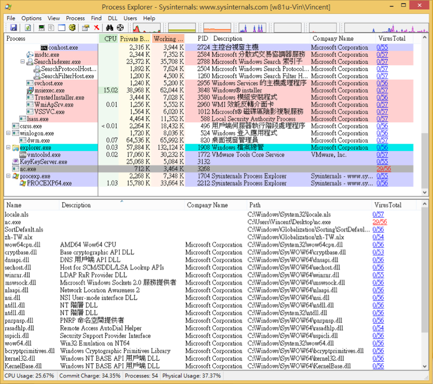Toggle the Show Lower Pane toolbar icon
The height and width of the screenshot is (384, 433).
tap(61, 27)
